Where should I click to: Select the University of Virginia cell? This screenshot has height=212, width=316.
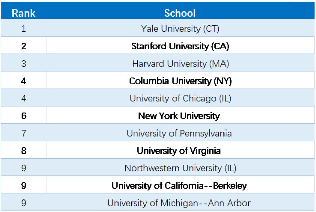[x=180, y=150]
